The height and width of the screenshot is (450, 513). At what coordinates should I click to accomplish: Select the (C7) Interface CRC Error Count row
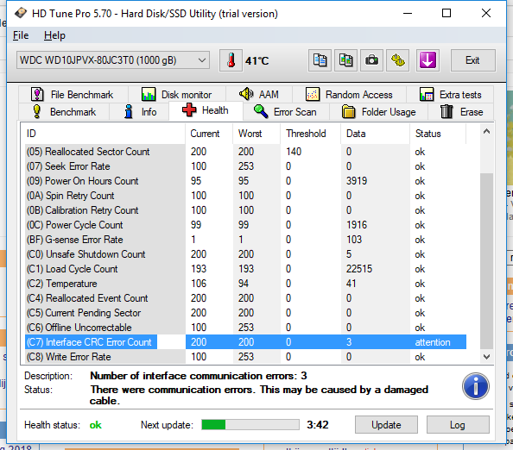tap(245, 342)
